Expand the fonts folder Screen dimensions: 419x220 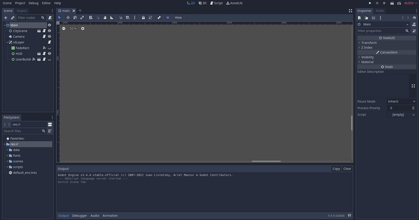pyautogui.click(x=7, y=155)
